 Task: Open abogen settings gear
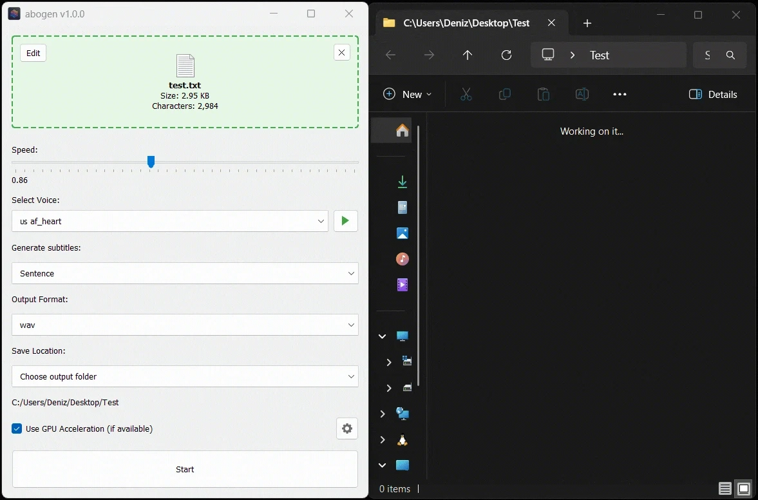[x=347, y=428]
